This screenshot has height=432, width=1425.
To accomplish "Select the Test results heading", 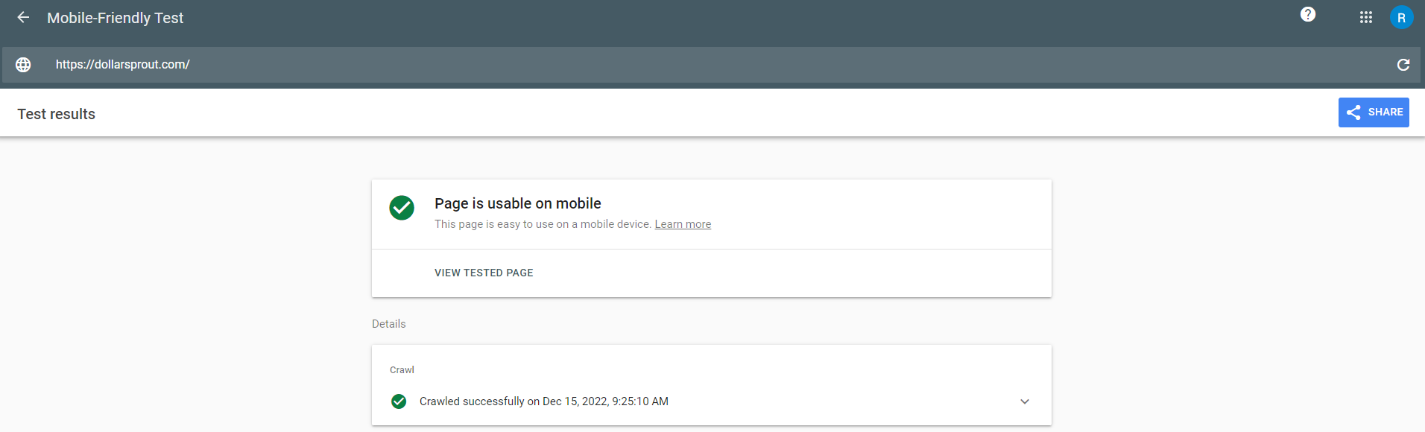I will 57,114.
